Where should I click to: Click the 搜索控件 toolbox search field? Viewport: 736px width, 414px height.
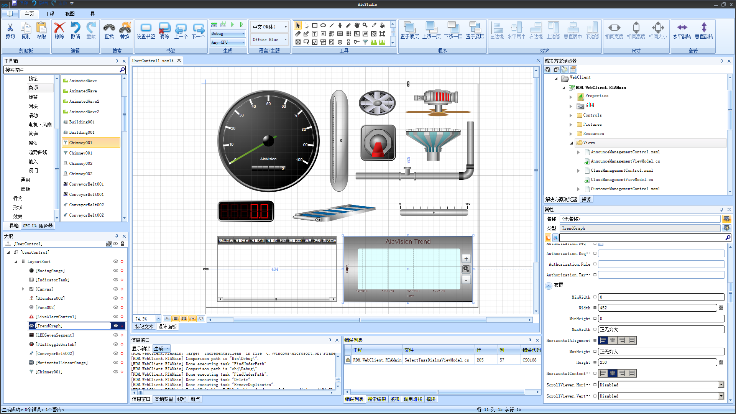click(65, 70)
